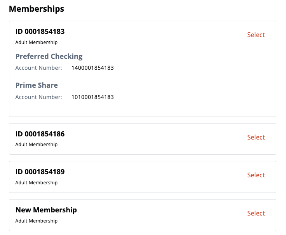Click the ID 0001854189 title

click(x=40, y=172)
